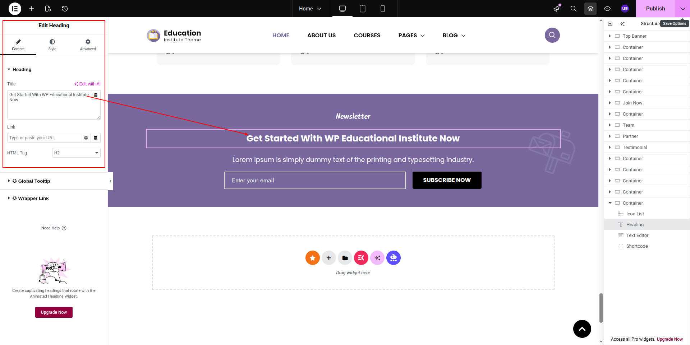
Task: Click the Add Element plus icon
Action: 32,9
